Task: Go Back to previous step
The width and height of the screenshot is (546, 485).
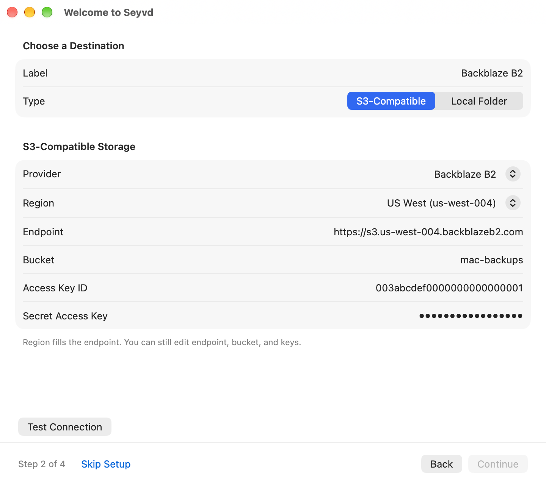Action: click(x=441, y=464)
